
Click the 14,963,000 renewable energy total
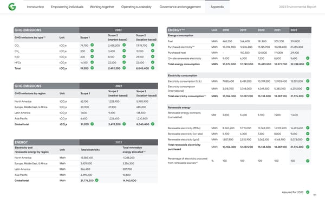point(129,181)
